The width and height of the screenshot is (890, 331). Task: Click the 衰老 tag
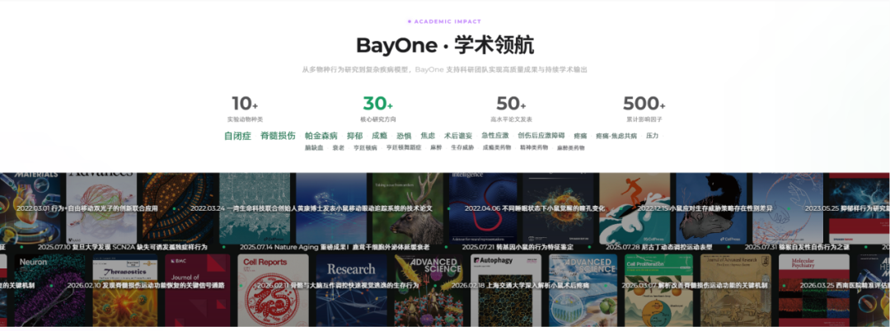[339, 148]
